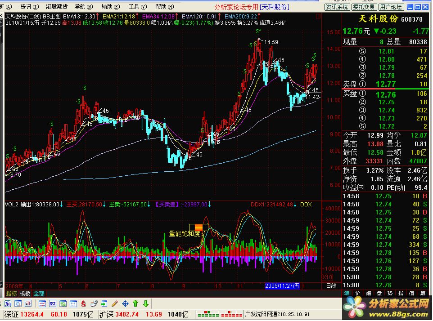The image size is (433, 321).
Task: Open the 辅助(E) menu
Action: (110, 7)
